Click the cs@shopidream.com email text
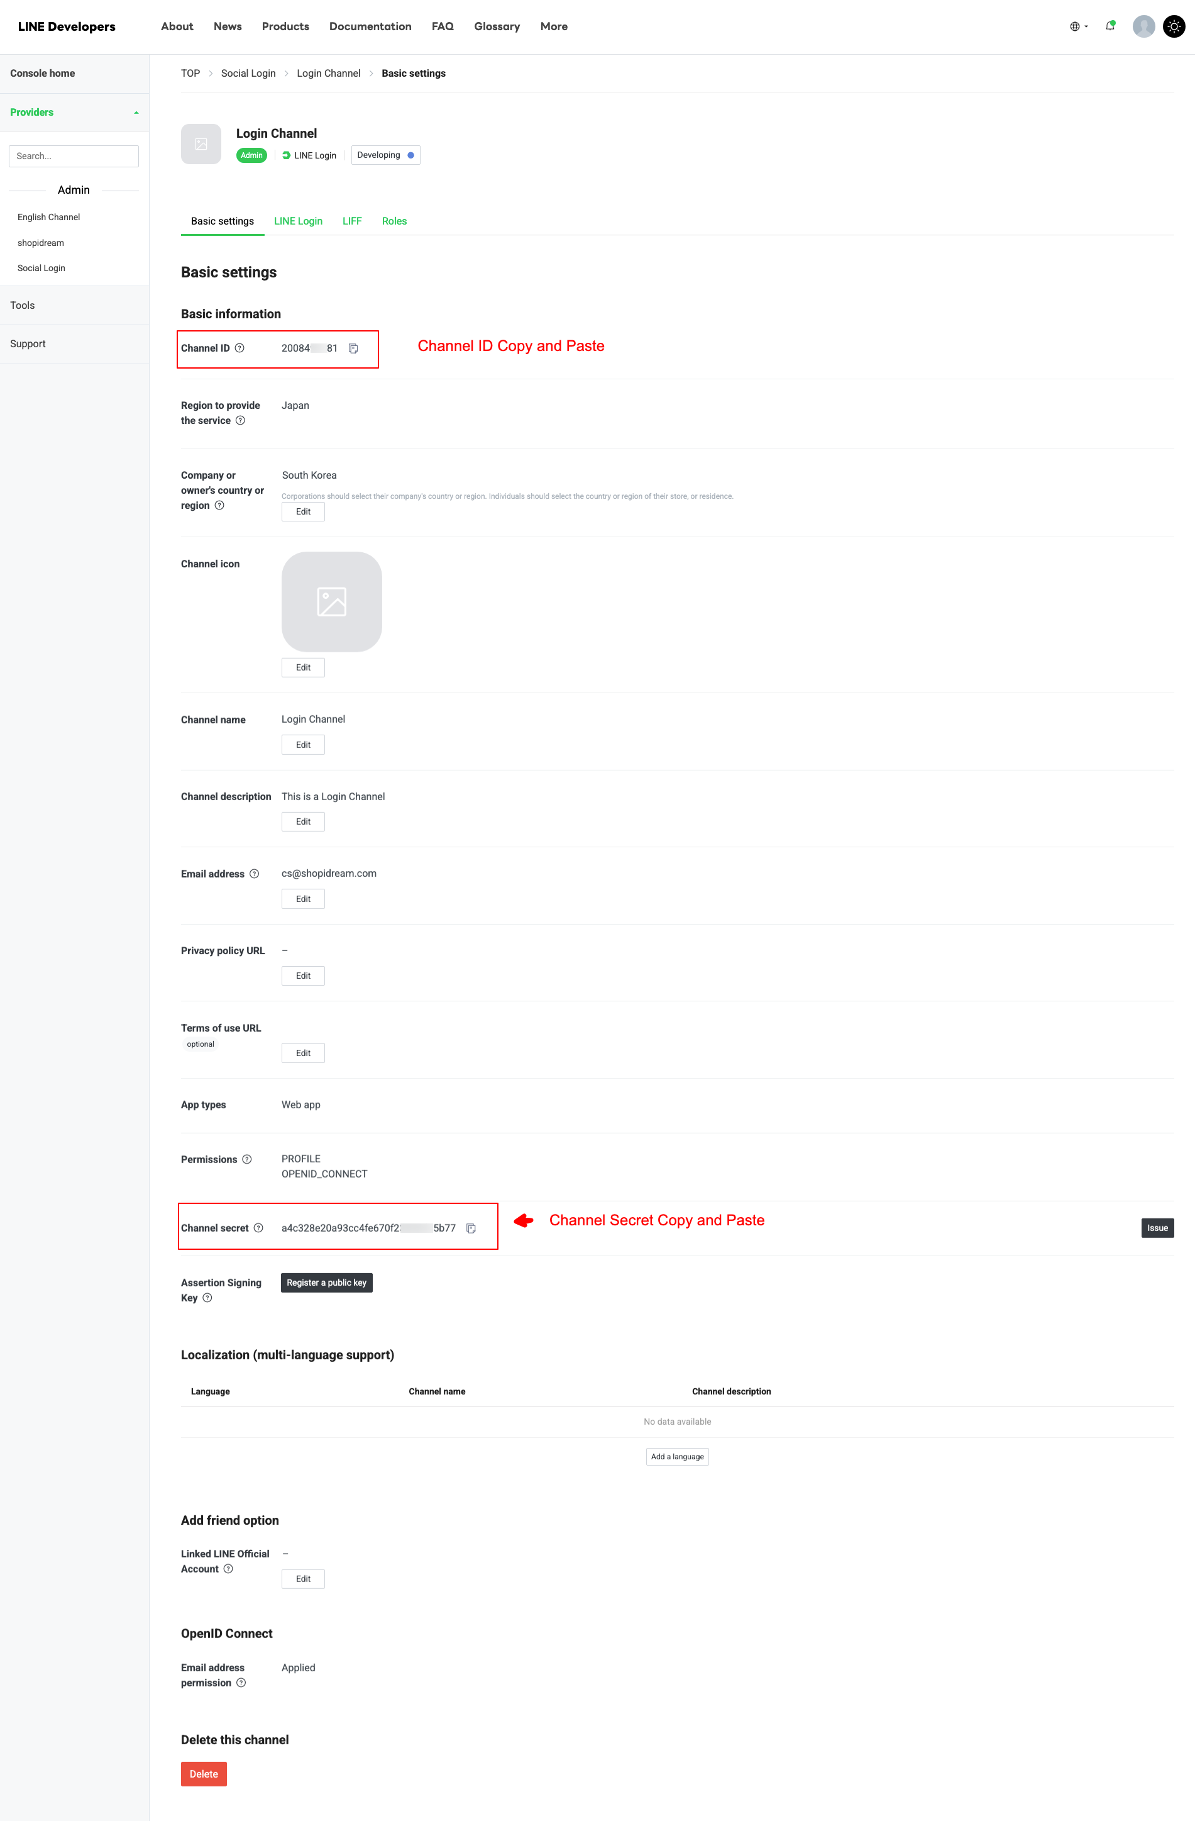The height and width of the screenshot is (1821, 1195). tap(329, 874)
